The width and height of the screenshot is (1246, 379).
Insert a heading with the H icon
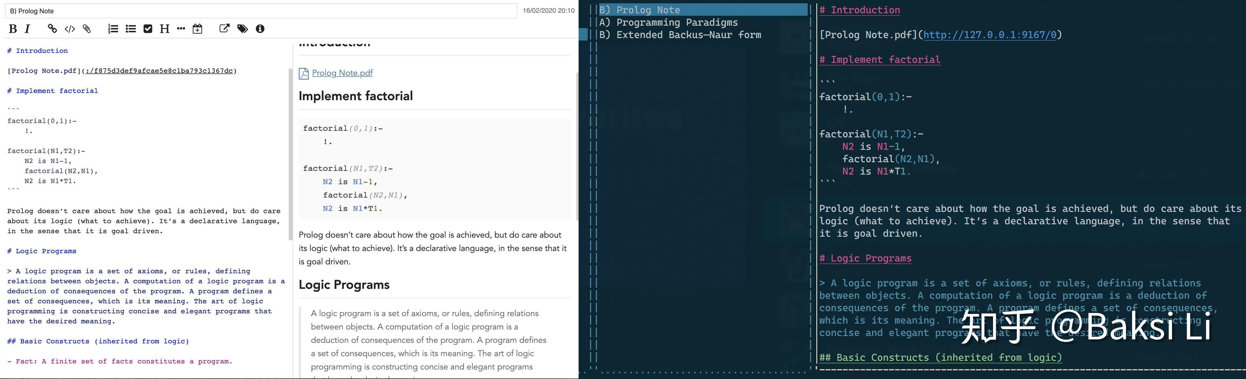164,29
